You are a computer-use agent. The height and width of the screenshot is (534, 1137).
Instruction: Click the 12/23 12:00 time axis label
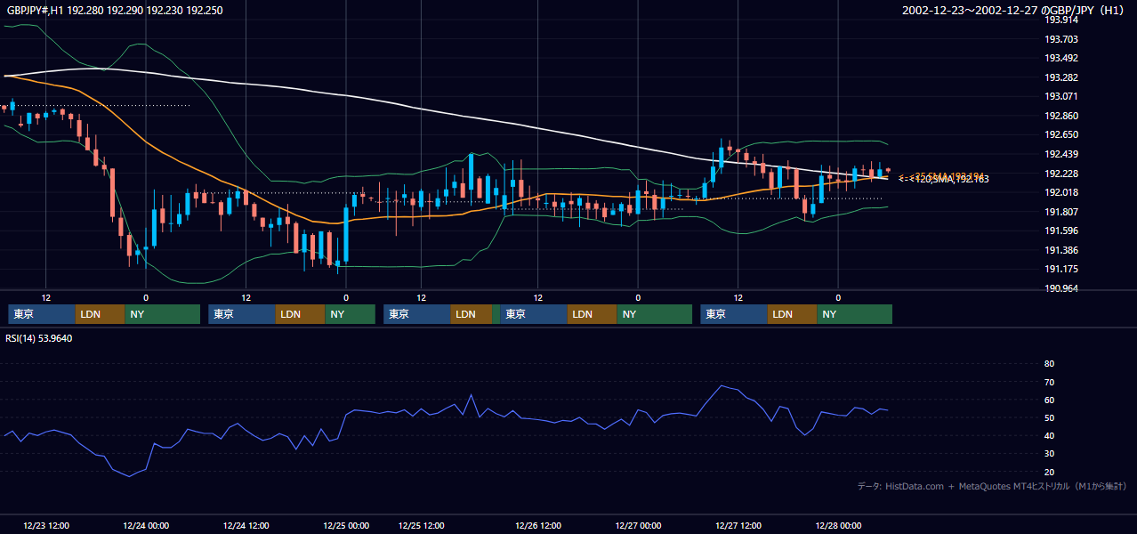point(46,526)
